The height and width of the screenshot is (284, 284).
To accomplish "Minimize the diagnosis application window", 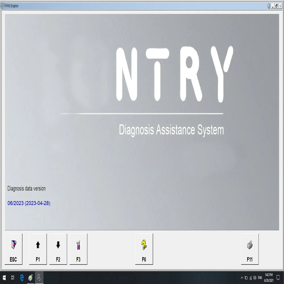I will pos(273,6).
